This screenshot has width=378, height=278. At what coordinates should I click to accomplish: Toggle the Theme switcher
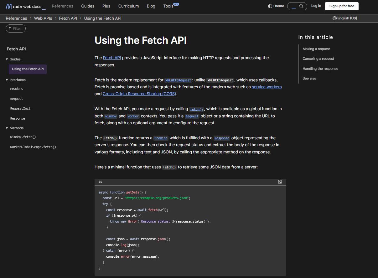[x=276, y=6]
